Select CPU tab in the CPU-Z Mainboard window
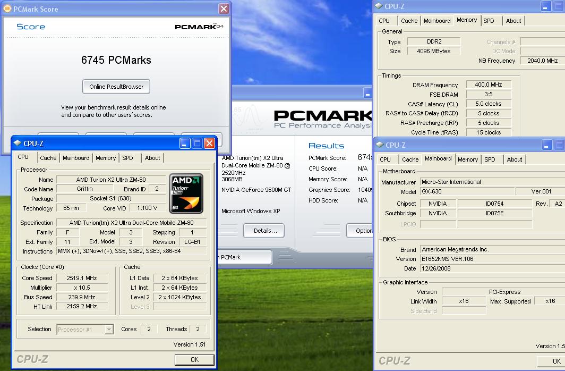Viewport: 565px width, 371px height. (385, 159)
